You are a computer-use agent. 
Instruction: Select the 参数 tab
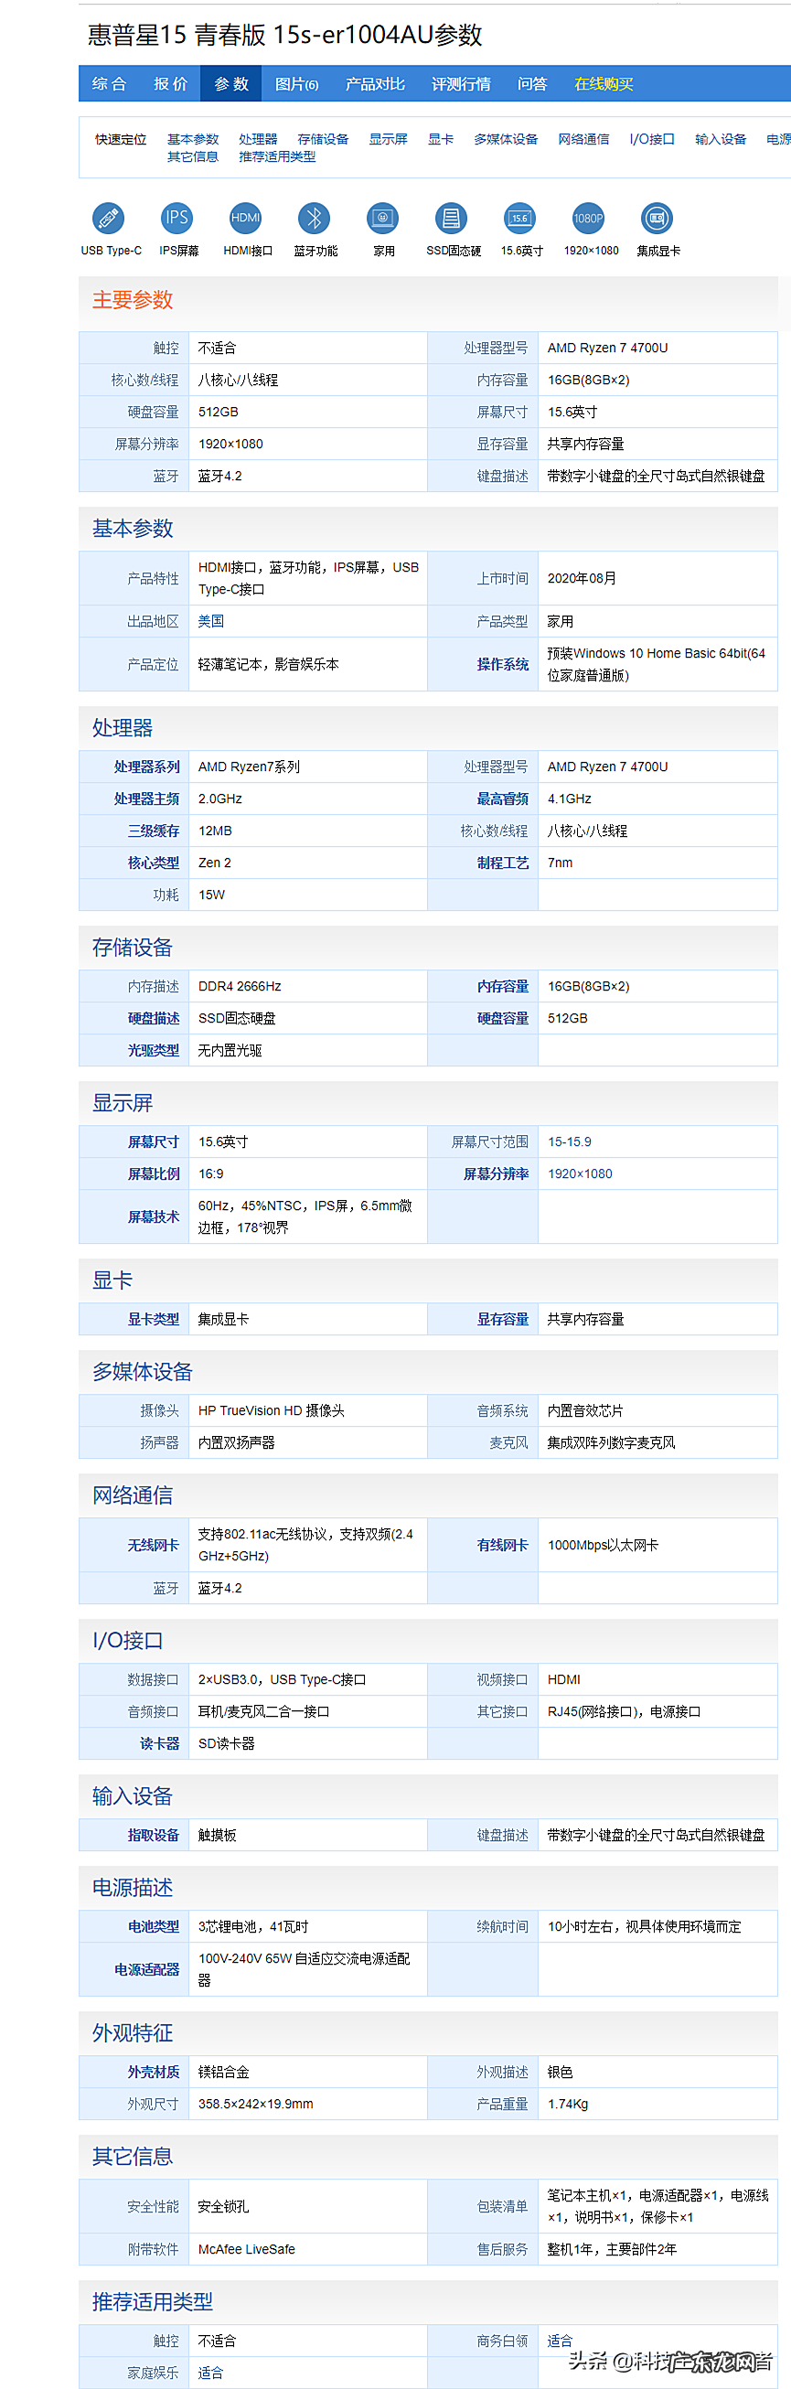coord(232,83)
